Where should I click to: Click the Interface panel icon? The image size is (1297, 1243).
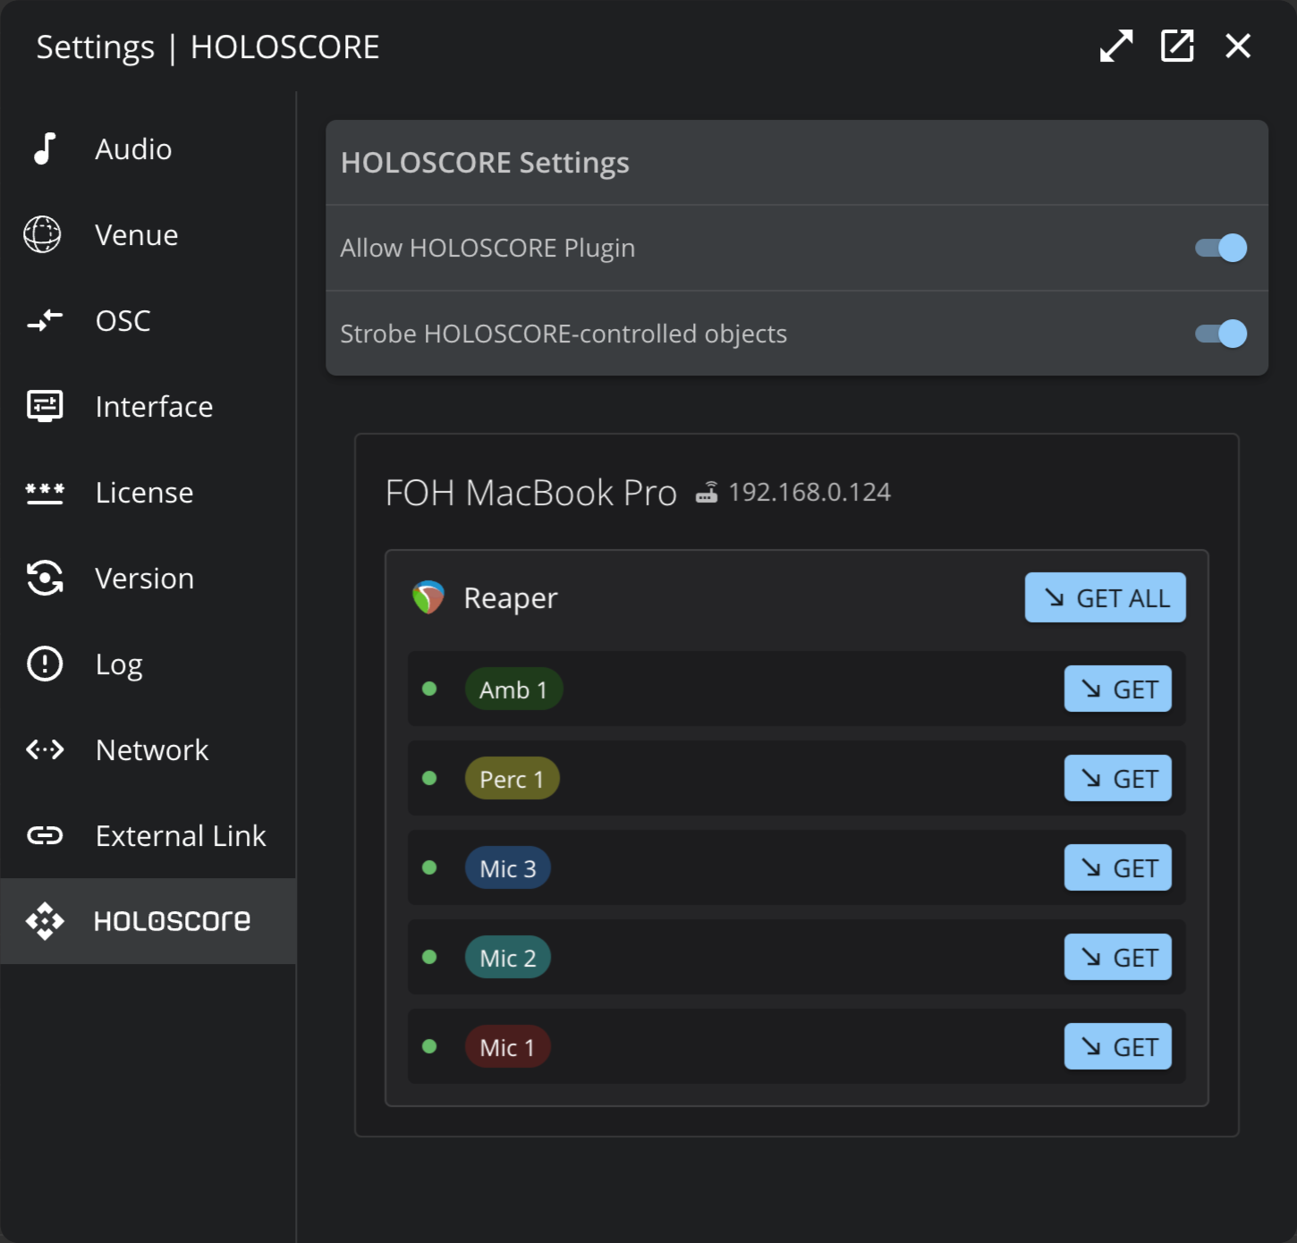point(45,406)
